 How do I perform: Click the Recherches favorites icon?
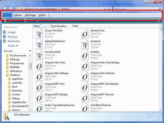[5, 41]
